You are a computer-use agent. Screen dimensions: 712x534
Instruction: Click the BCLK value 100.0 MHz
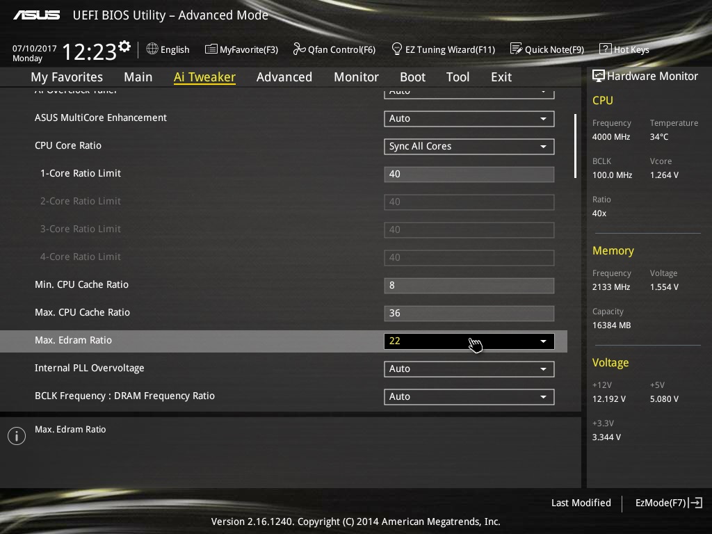[x=612, y=175]
